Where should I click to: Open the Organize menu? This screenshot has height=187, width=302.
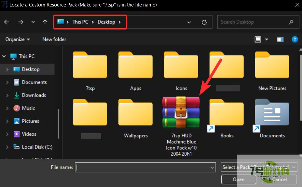tap(18, 39)
